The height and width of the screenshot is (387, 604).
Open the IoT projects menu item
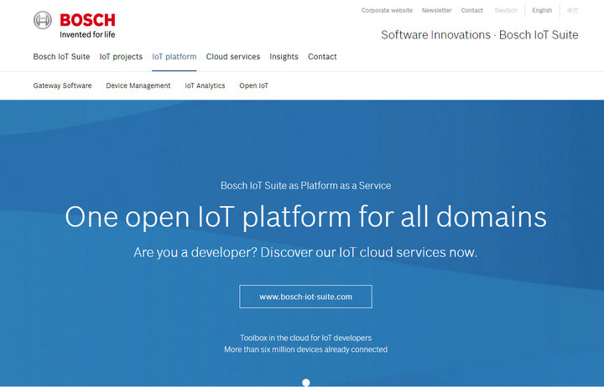[121, 57]
